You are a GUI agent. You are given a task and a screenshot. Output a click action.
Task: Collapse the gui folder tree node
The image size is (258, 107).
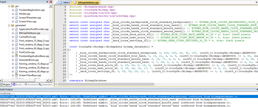9,6
